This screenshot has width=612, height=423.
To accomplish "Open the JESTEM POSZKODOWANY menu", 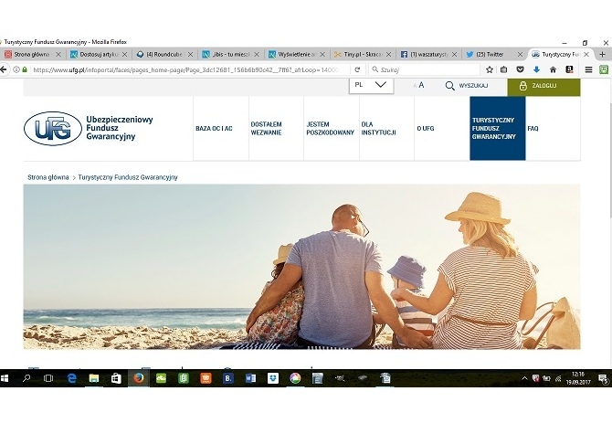I will tap(317, 129).
